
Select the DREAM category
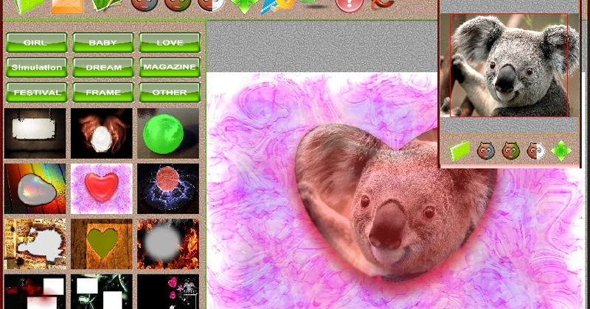(103, 67)
